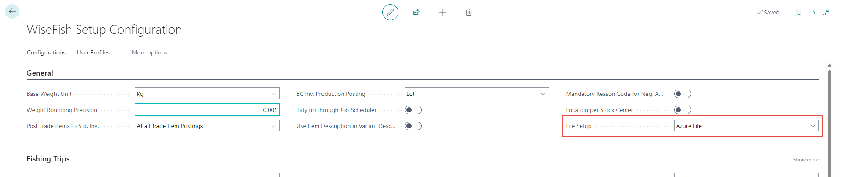This screenshot has height=177, width=845.
Task: Open the File Setup dropdown
Action: tap(812, 126)
